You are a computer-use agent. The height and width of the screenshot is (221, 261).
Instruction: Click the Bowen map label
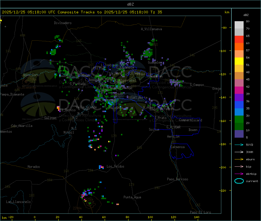click(193, 130)
